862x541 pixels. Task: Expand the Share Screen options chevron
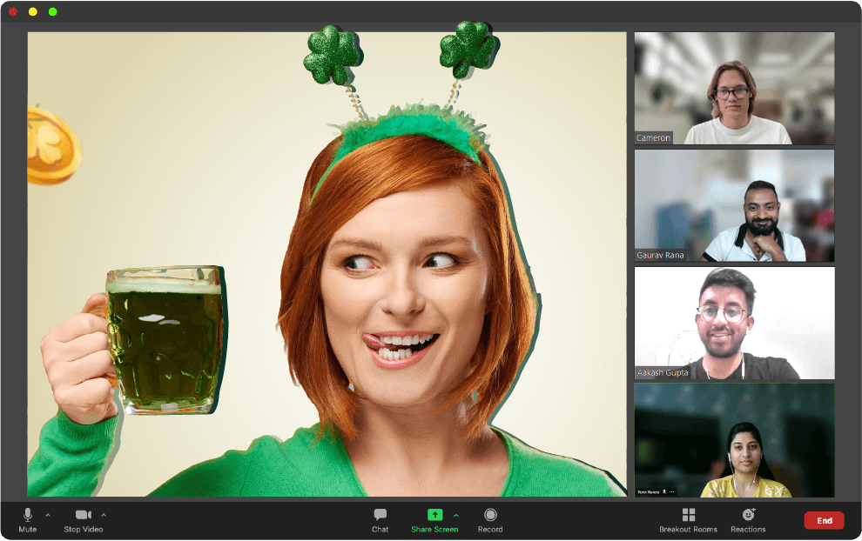tap(455, 513)
